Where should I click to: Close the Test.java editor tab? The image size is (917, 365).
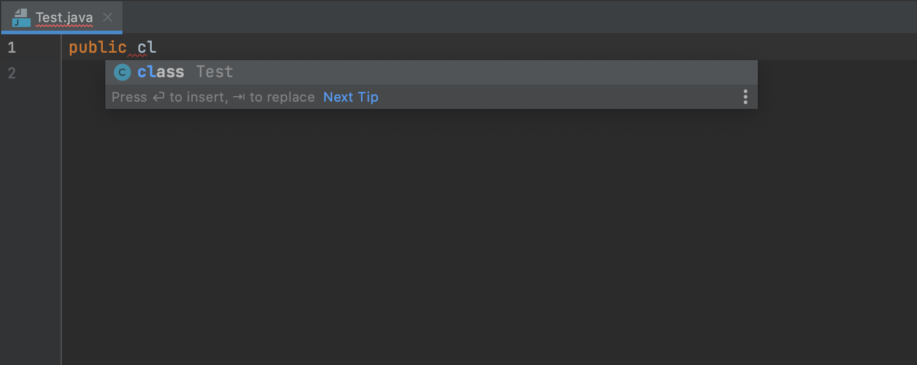pos(108,17)
